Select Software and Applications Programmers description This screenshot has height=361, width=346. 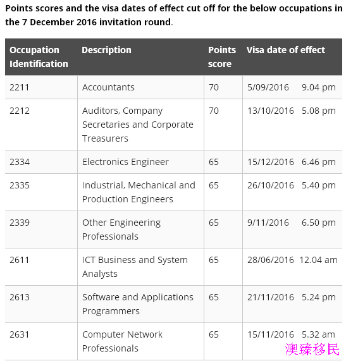pyautogui.click(x=138, y=304)
